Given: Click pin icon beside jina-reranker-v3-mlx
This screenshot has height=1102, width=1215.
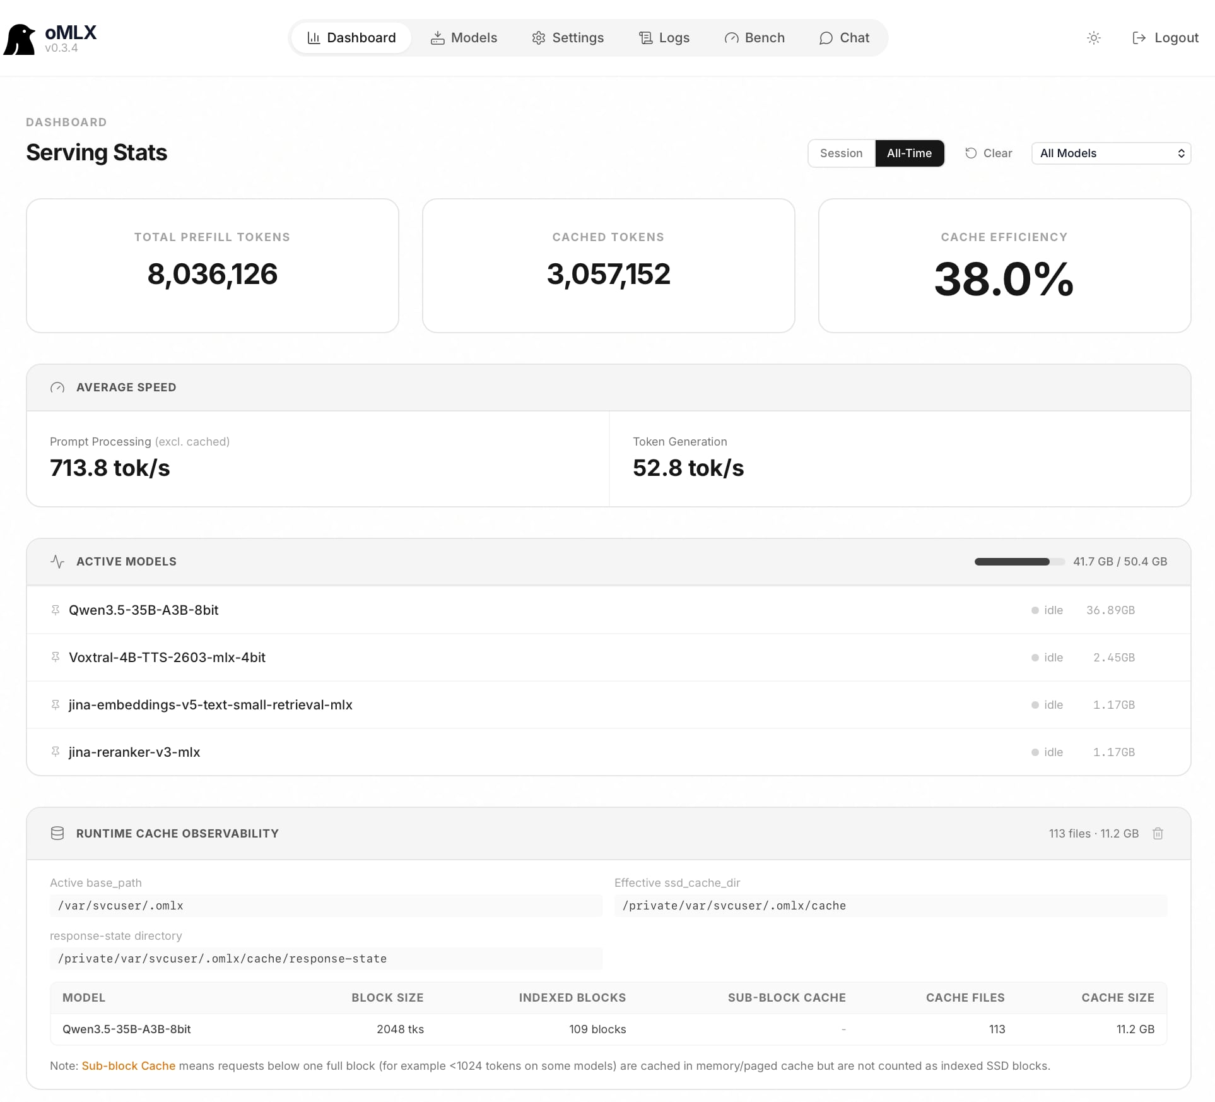Looking at the screenshot, I should click(56, 752).
